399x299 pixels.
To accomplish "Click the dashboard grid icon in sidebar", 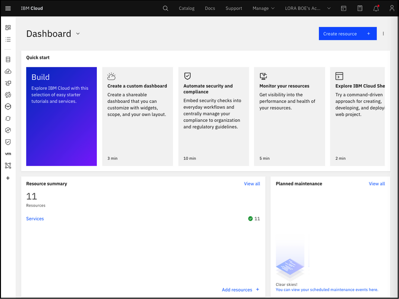I will coord(7,27).
